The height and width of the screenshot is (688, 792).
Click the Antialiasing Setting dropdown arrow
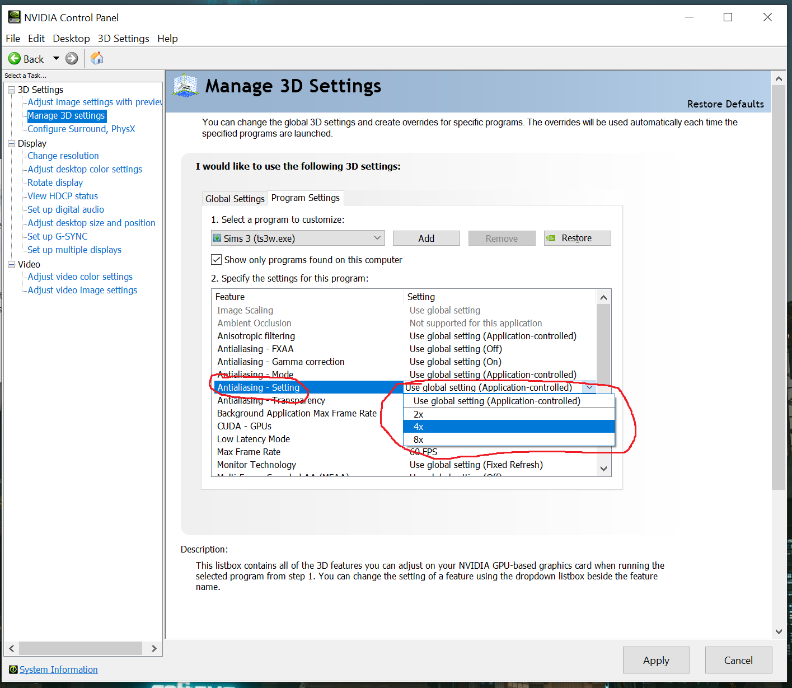[x=589, y=387]
